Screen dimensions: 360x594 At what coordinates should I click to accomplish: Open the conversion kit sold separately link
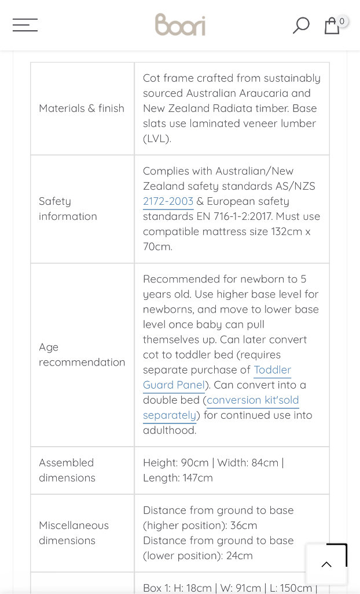pyautogui.click(x=252, y=400)
